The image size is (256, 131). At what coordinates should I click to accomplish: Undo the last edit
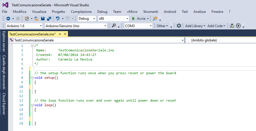(x=58, y=19)
